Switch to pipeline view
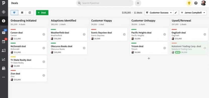Screen dimensions: 209x98 coord(14,13)
